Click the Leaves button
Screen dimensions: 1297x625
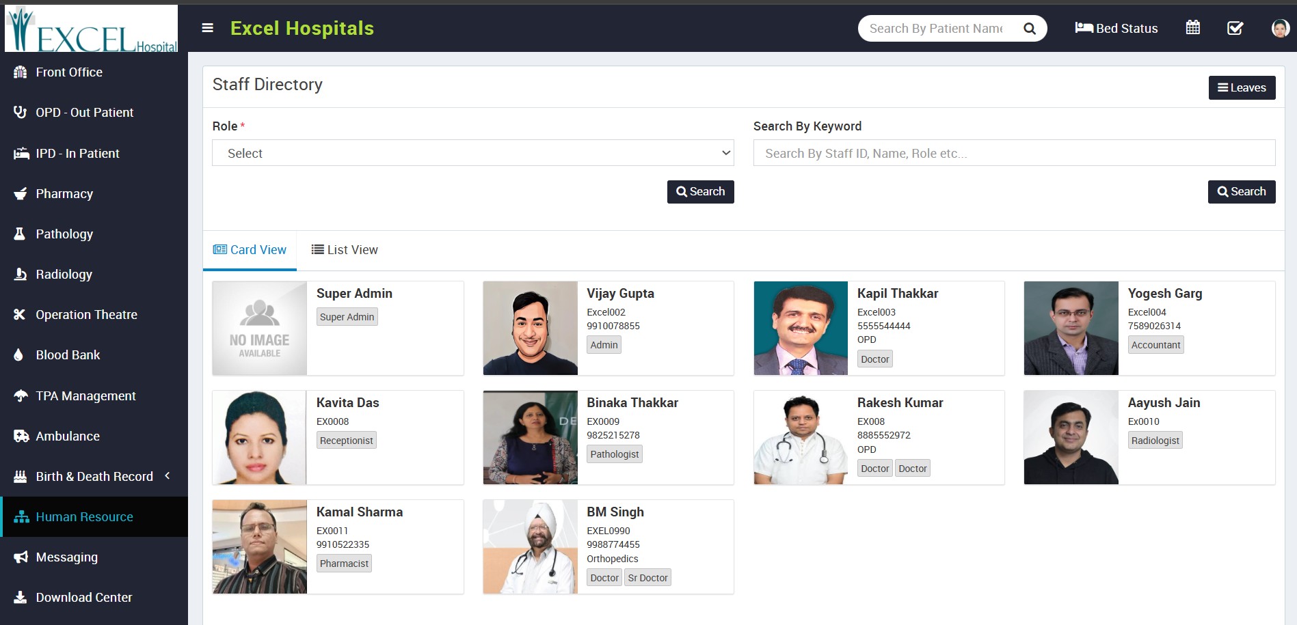1242,87
